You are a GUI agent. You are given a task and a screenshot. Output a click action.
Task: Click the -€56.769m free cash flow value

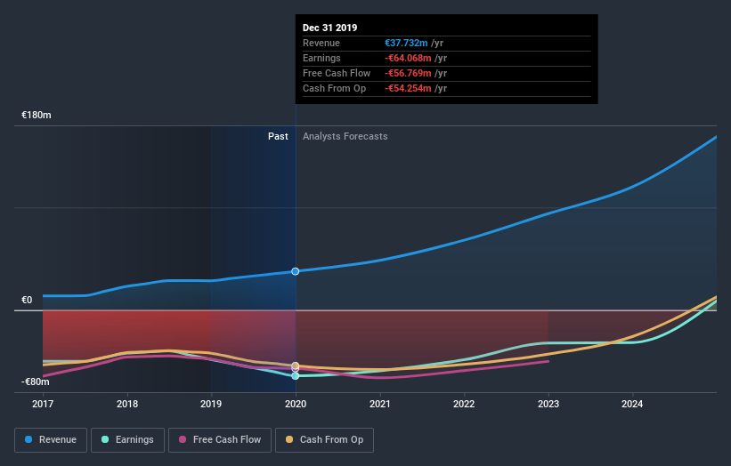(408, 73)
